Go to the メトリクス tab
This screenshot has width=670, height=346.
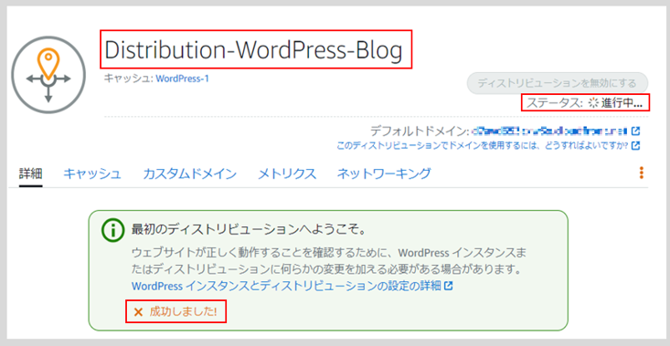(x=287, y=173)
